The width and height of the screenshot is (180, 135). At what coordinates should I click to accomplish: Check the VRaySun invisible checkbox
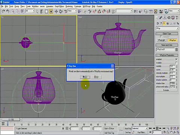coord(176,63)
